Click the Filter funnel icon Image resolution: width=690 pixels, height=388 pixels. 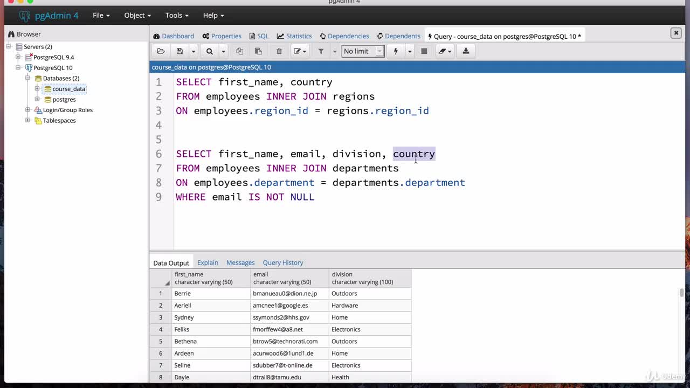pos(321,51)
